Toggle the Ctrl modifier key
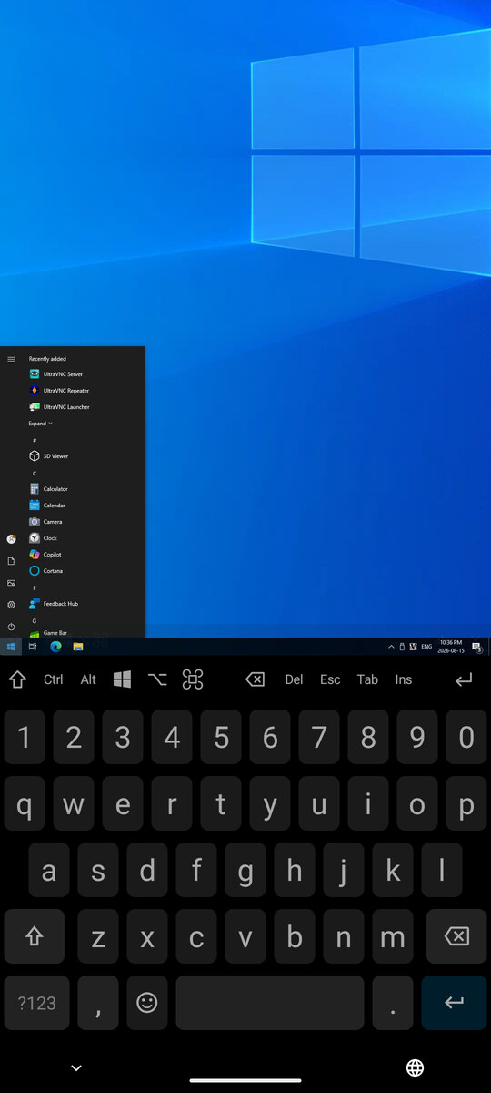491x1093 pixels. point(54,679)
